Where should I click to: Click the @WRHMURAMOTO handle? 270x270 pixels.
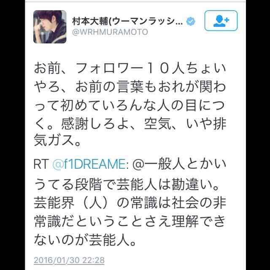coord(110,32)
